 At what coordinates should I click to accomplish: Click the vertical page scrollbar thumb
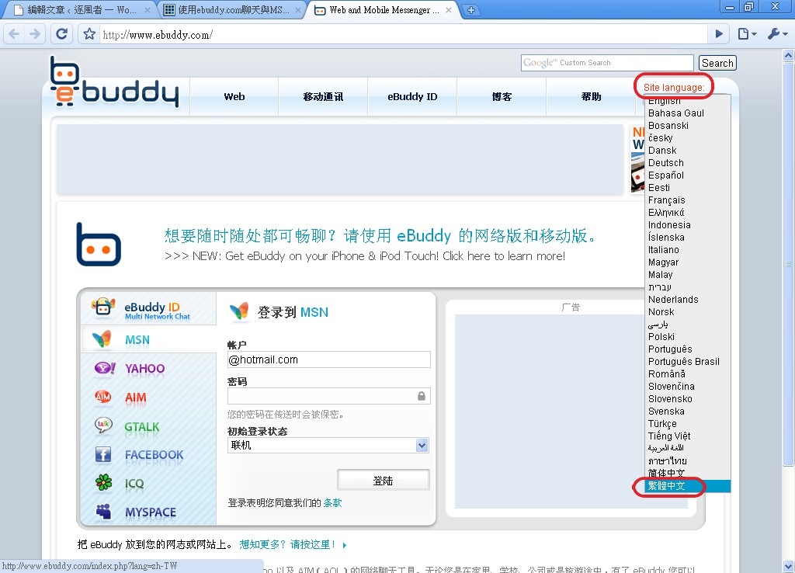click(x=788, y=264)
